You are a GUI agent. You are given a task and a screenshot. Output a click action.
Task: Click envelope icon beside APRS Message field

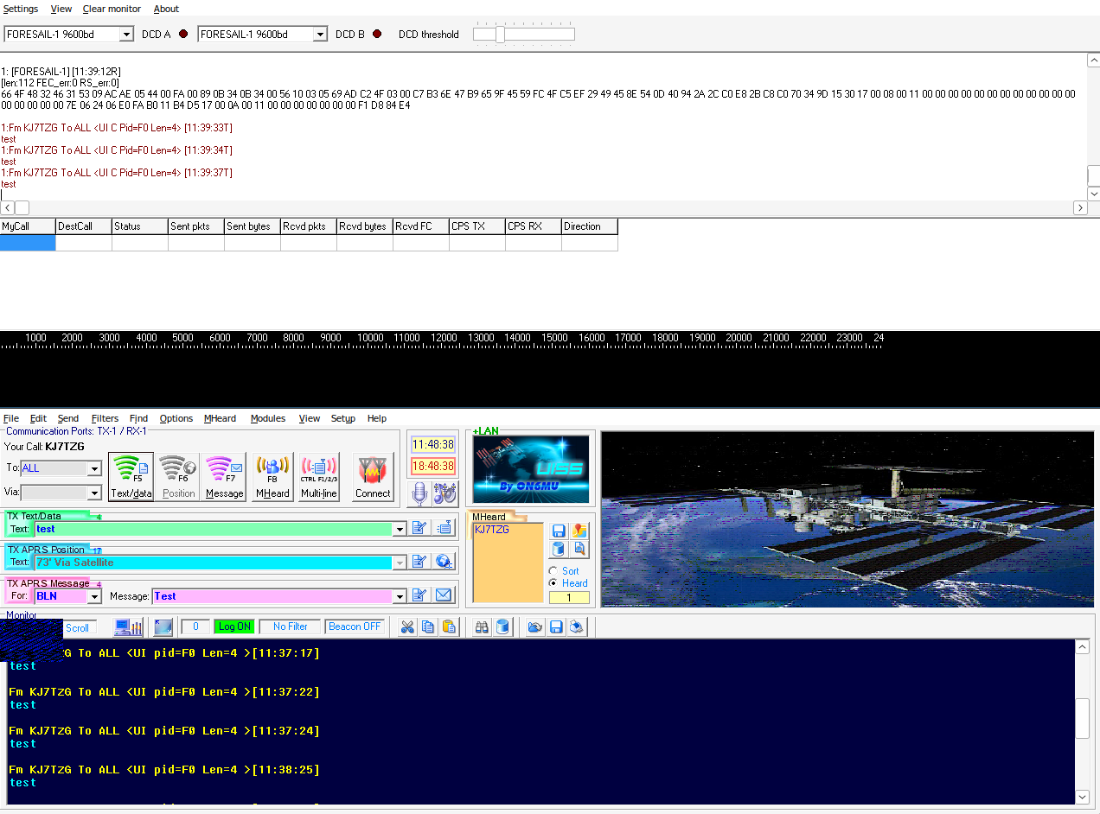coord(444,595)
